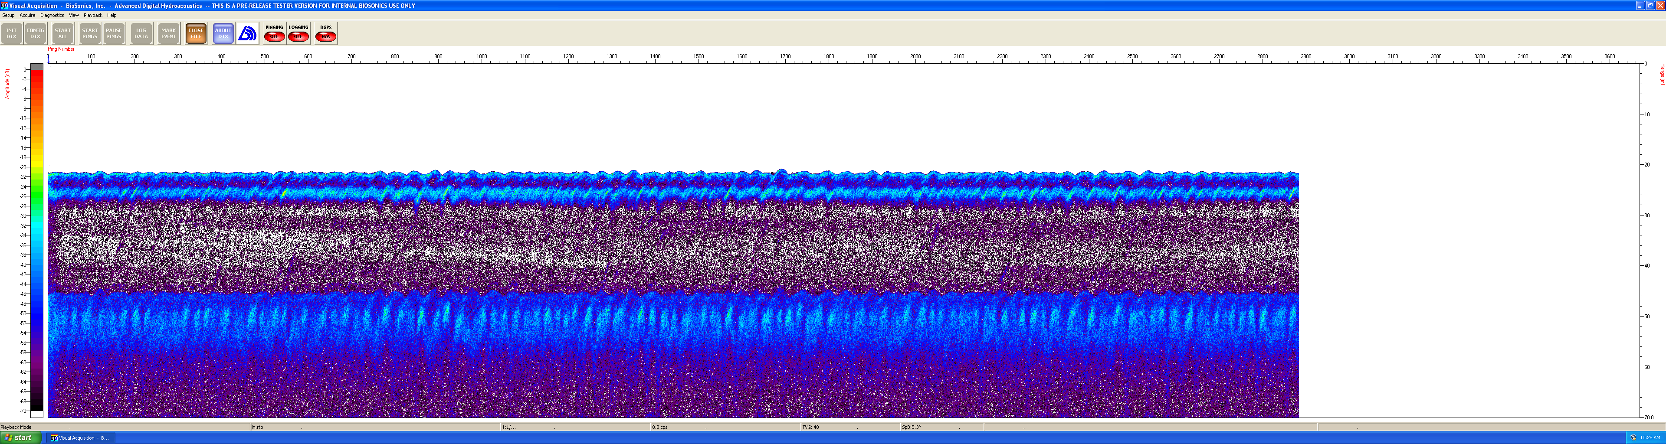Click the Playback Mode status text
This screenshot has width=1666, height=444.
coord(16,427)
